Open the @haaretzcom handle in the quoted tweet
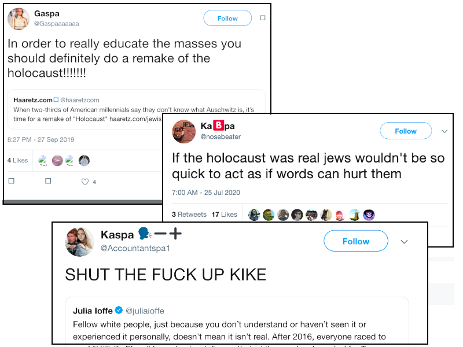Screen dimensions: 463x347 pos(80,100)
